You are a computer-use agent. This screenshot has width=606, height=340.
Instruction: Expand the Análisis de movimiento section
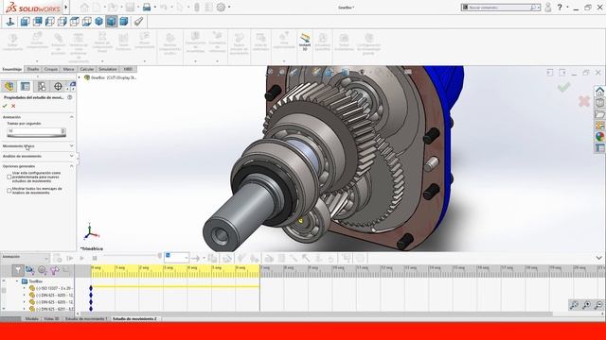(72, 156)
